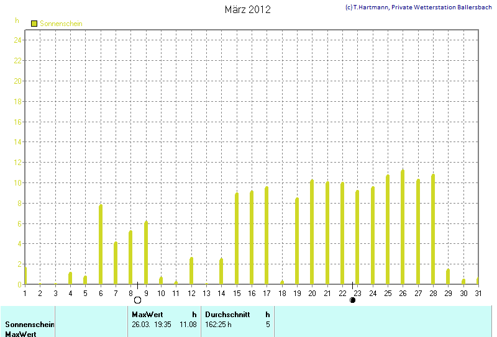The width and height of the screenshot is (497, 337).
Task: Click the 24 label on the y-axis
Action: click(x=18, y=40)
